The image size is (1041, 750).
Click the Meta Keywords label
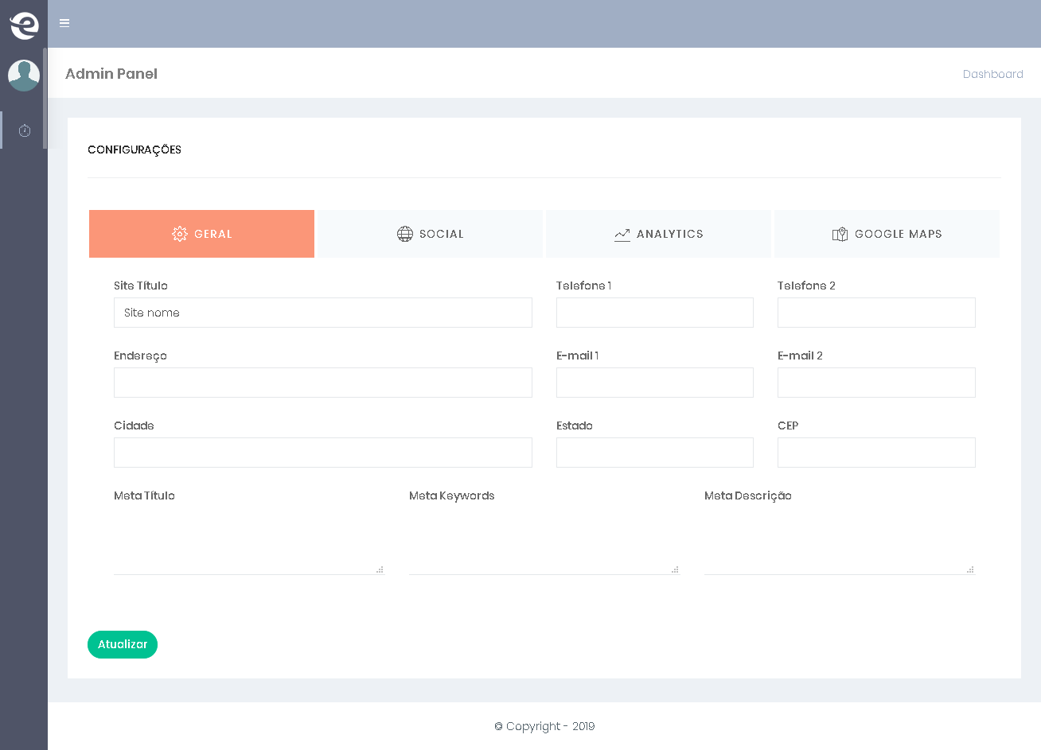pyautogui.click(x=452, y=495)
